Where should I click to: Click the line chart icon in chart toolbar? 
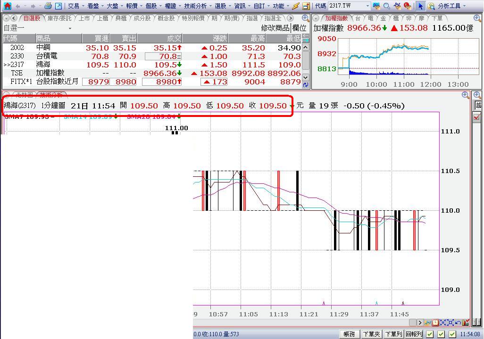tap(428, 322)
